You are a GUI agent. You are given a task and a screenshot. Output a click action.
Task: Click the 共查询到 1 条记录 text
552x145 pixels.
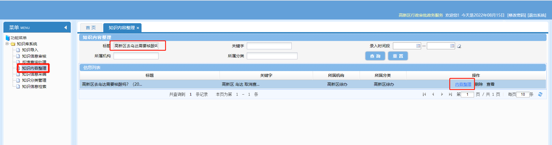(188, 94)
